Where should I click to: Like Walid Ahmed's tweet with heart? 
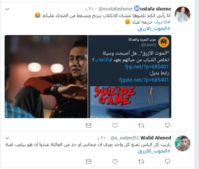coord(115,161)
